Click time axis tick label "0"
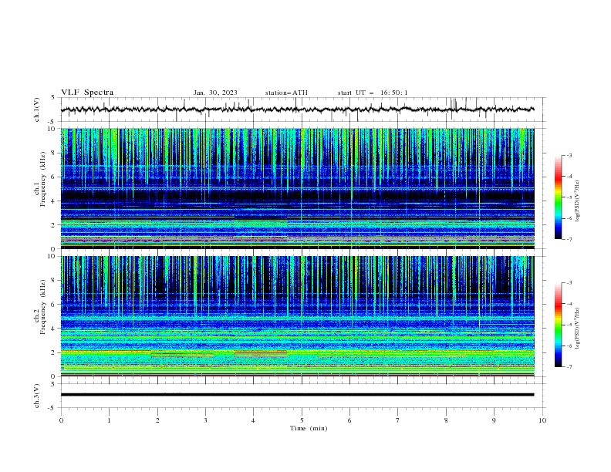This screenshot has height=472, width=611. tap(61, 420)
